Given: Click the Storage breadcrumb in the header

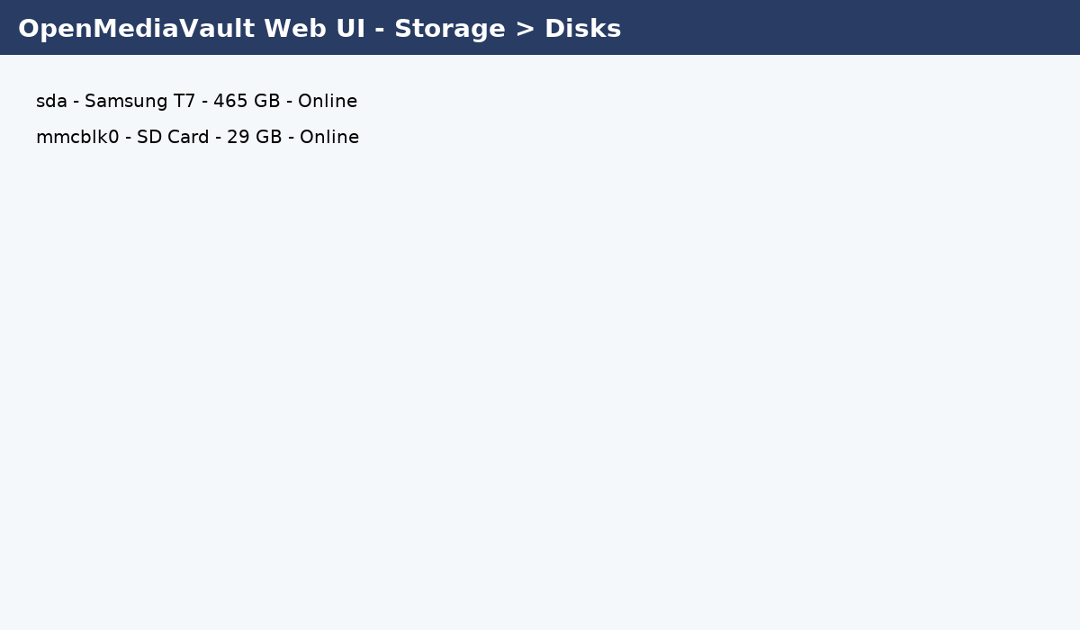Looking at the screenshot, I should pos(450,29).
